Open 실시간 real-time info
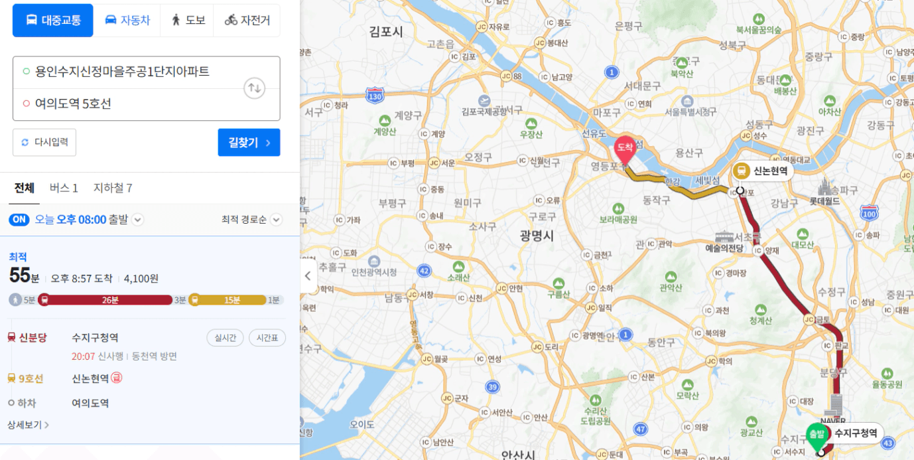 (x=225, y=338)
